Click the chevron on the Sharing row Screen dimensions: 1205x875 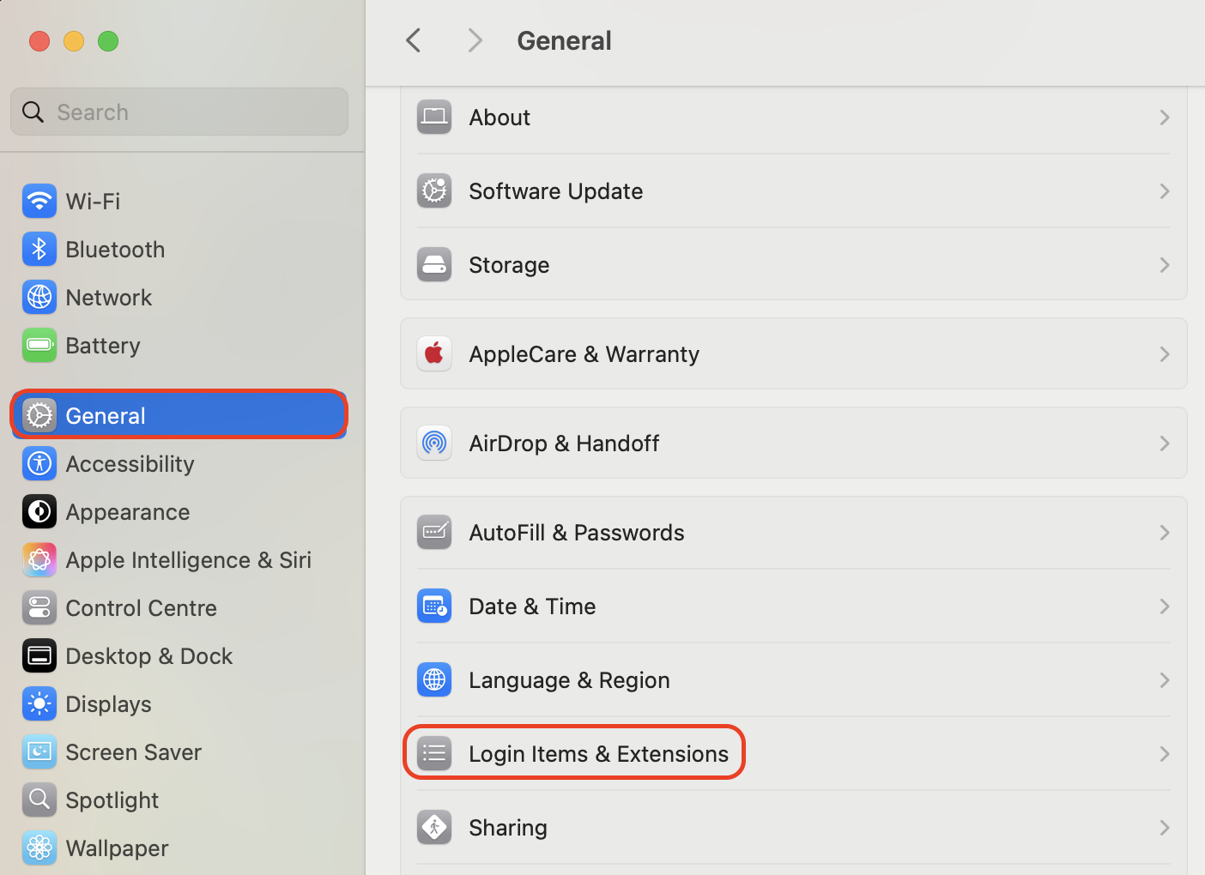[1164, 827]
